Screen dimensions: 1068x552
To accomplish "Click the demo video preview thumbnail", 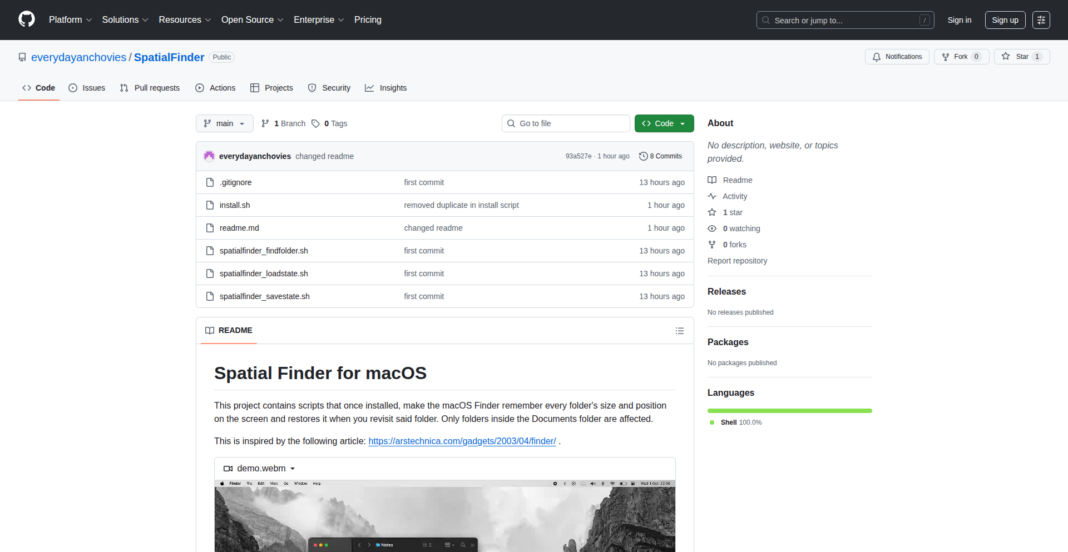I will [445, 516].
